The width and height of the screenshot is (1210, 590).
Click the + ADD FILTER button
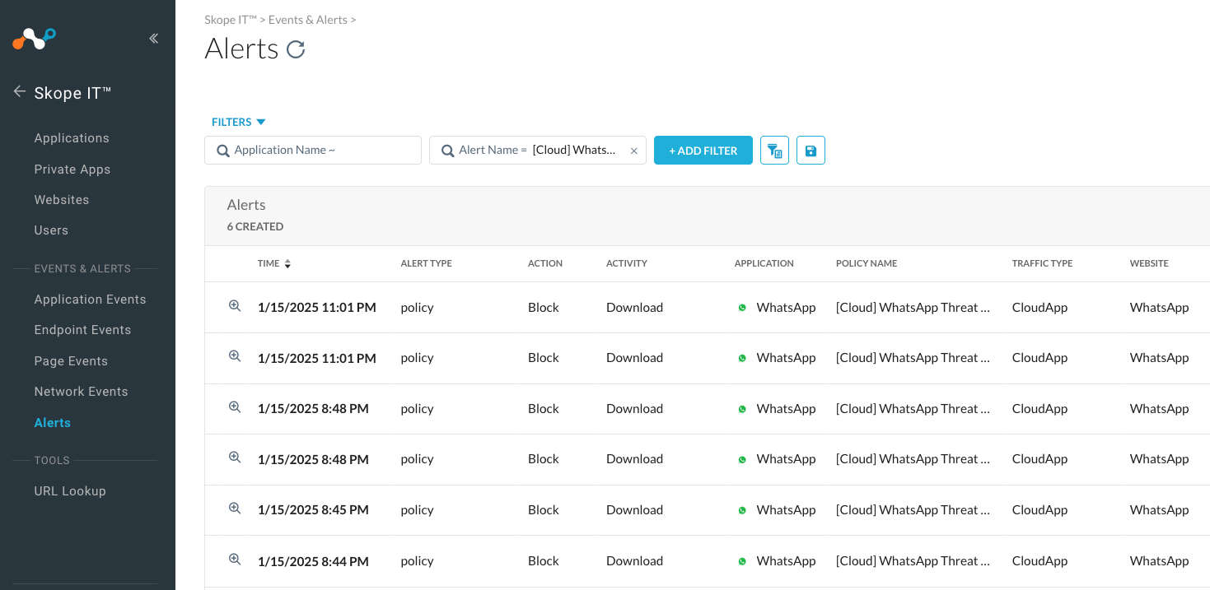tap(703, 151)
